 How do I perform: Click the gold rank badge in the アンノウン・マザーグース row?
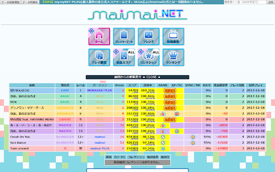(170, 108)
